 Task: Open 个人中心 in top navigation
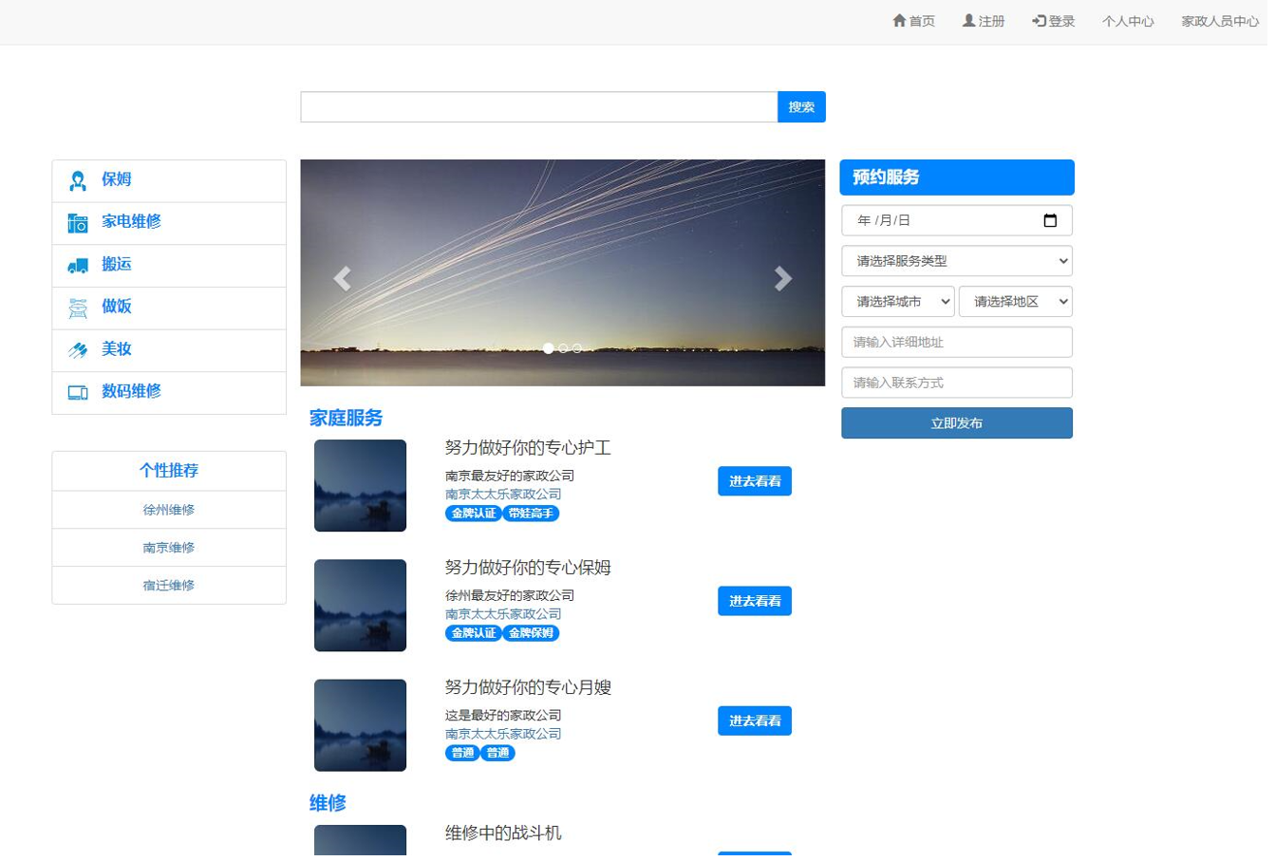coord(1134,21)
